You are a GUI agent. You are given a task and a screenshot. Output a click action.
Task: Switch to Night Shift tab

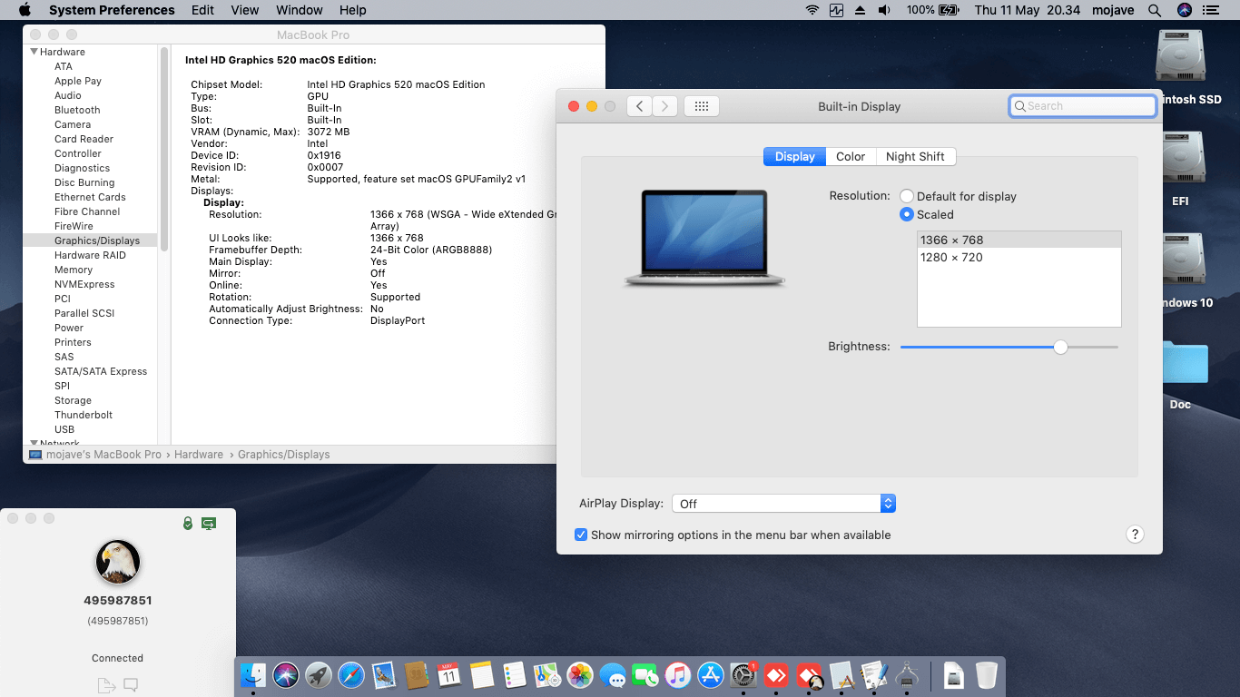point(915,156)
